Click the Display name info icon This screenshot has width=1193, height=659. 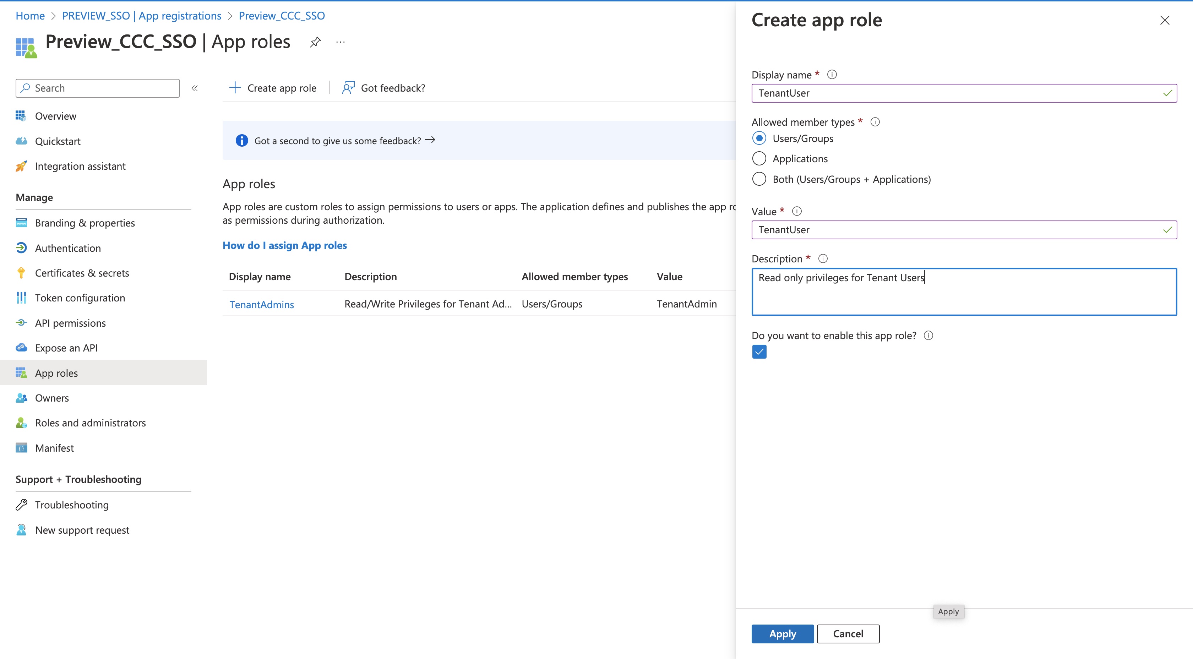click(832, 75)
